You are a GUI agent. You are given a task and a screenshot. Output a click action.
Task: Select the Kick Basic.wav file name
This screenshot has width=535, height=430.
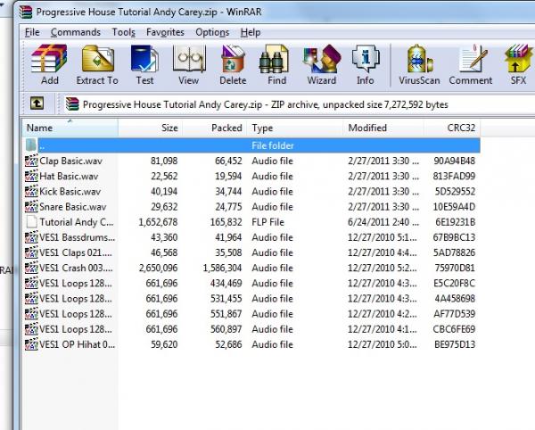[x=70, y=192]
